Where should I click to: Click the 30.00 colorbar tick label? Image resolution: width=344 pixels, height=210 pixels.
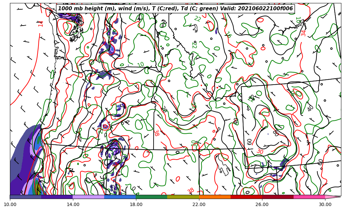tap(325, 204)
